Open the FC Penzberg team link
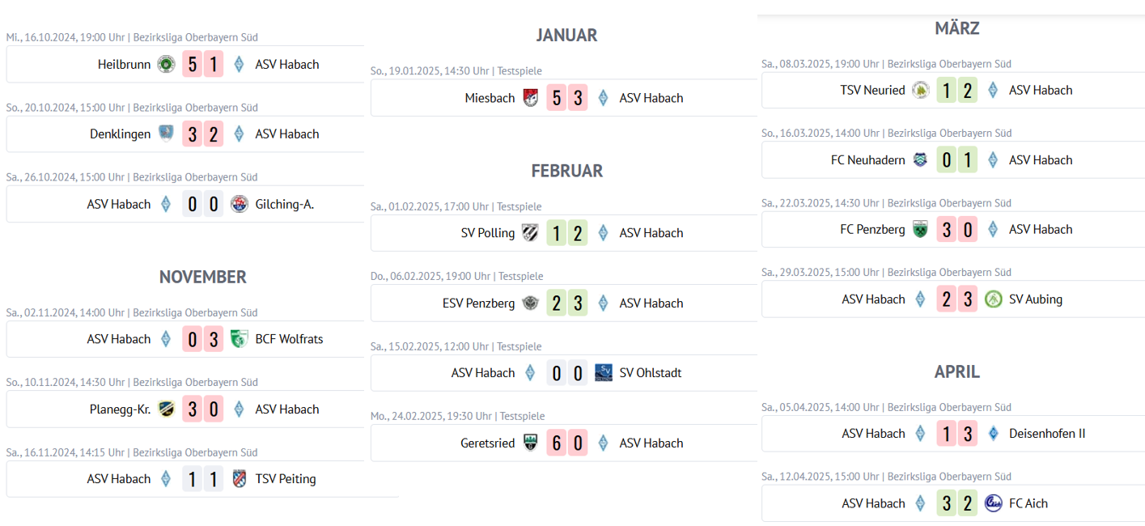 point(872,230)
